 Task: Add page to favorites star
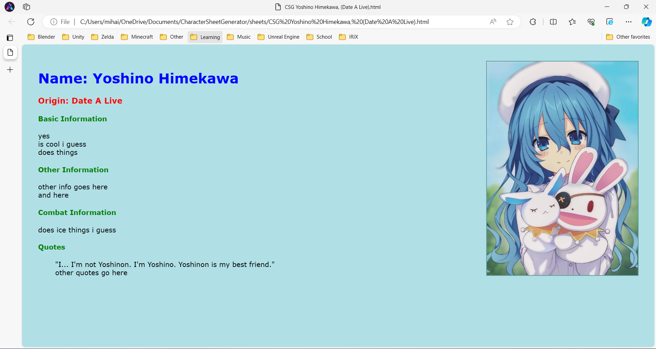pyautogui.click(x=510, y=22)
